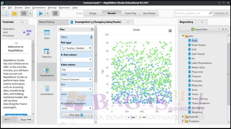Open the Plot type Scatter / Bubble dropdown
This screenshot has height=129, width=231.
pyautogui.click(x=76, y=48)
